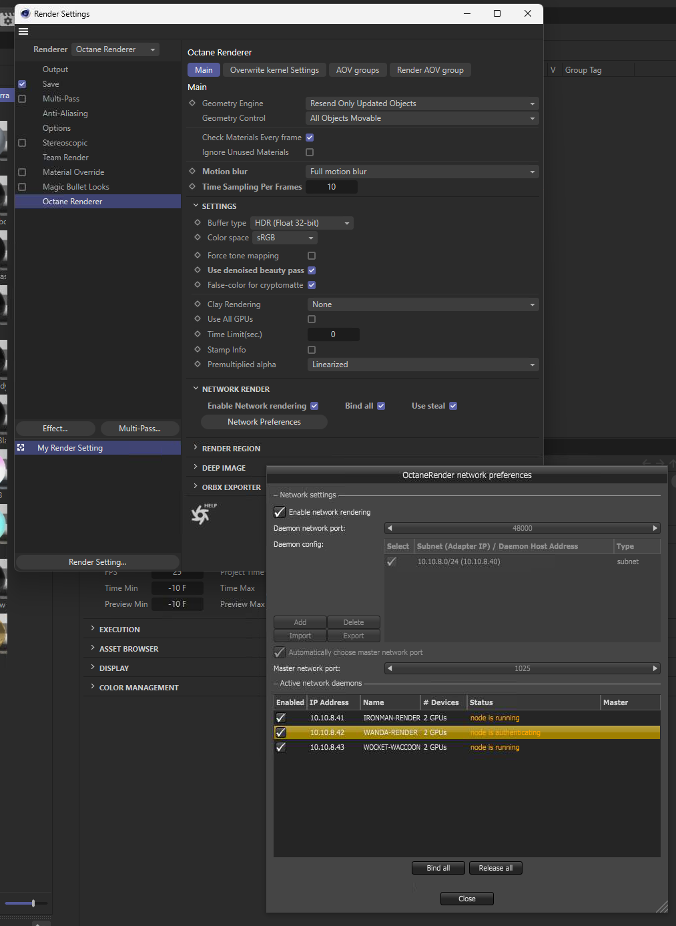The image size is (676, 926).
Task: Open Geometry Control dropdown
Action: coord(422,118)
